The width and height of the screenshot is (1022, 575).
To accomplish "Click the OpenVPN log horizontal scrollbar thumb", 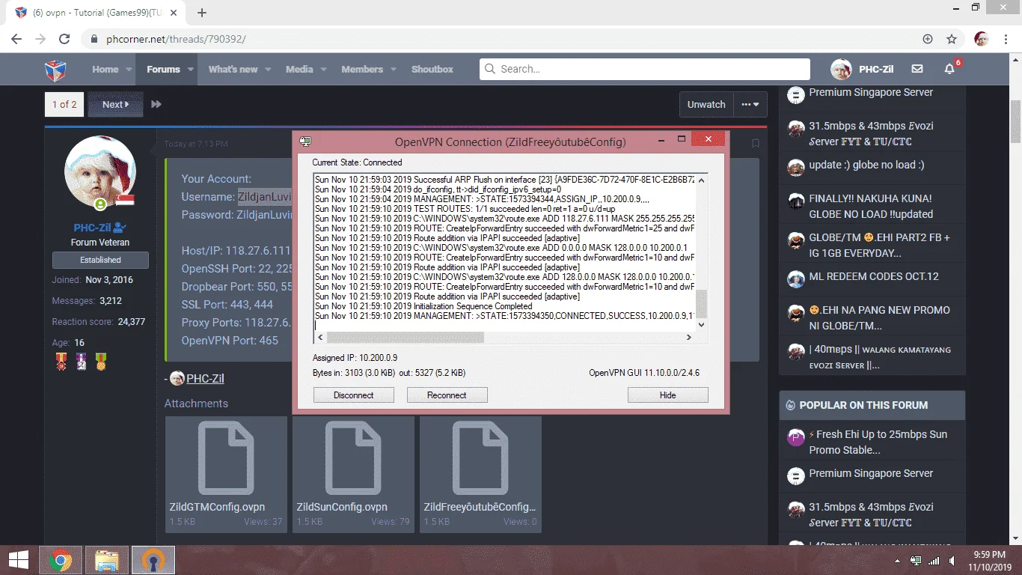I will (x=406, y=338).
